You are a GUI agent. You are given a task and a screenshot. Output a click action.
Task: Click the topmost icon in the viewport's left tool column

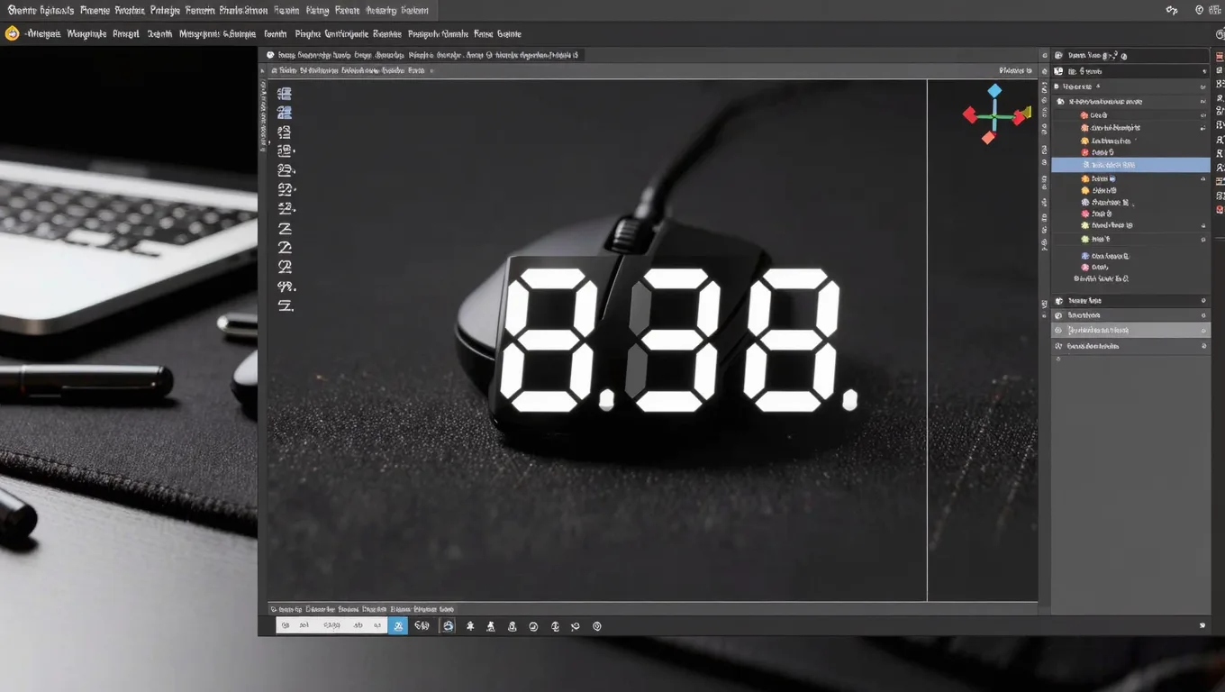tap(285, 93)
